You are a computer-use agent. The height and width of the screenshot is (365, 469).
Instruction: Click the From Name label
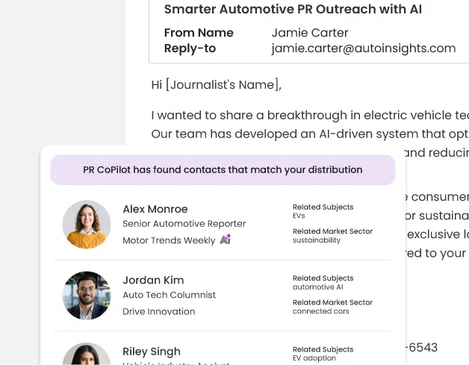pyautogui.click(x=199, y=33)
